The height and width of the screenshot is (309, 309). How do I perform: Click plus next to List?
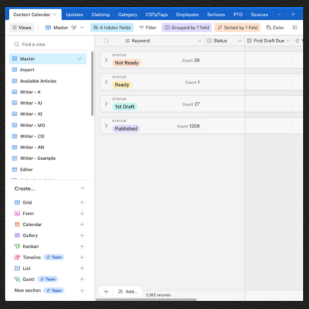point(82,268)
